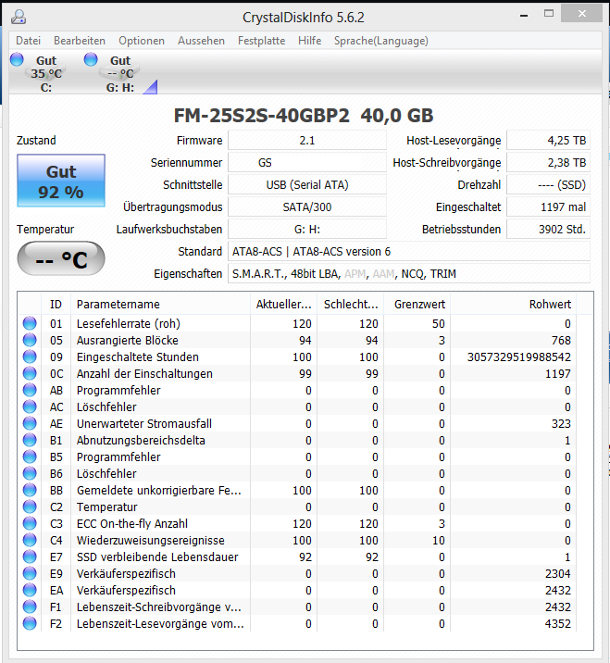The width and height of the screenshot is (610, 663).
Task: Click Host-Lesevorgänge value 4,25 TB
Action: click(x=548, y=141)
